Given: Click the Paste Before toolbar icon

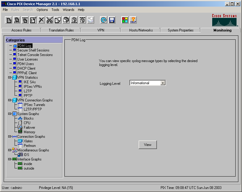Looking at the screenshot, I should (x=74, y=20).
